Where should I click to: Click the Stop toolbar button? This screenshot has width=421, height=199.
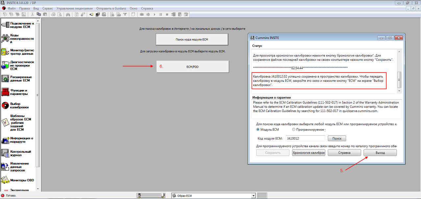pyautogui.click(x=167, y=14)
